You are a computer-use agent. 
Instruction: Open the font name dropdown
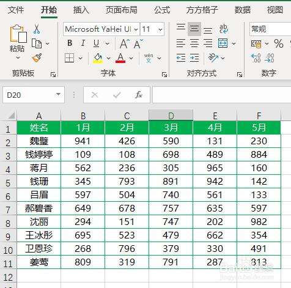tap(136, 29)
